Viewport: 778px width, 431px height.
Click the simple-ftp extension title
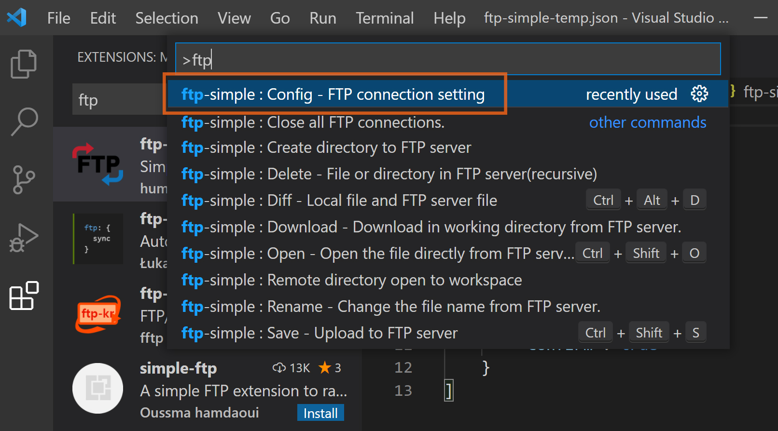coord(179,368)
